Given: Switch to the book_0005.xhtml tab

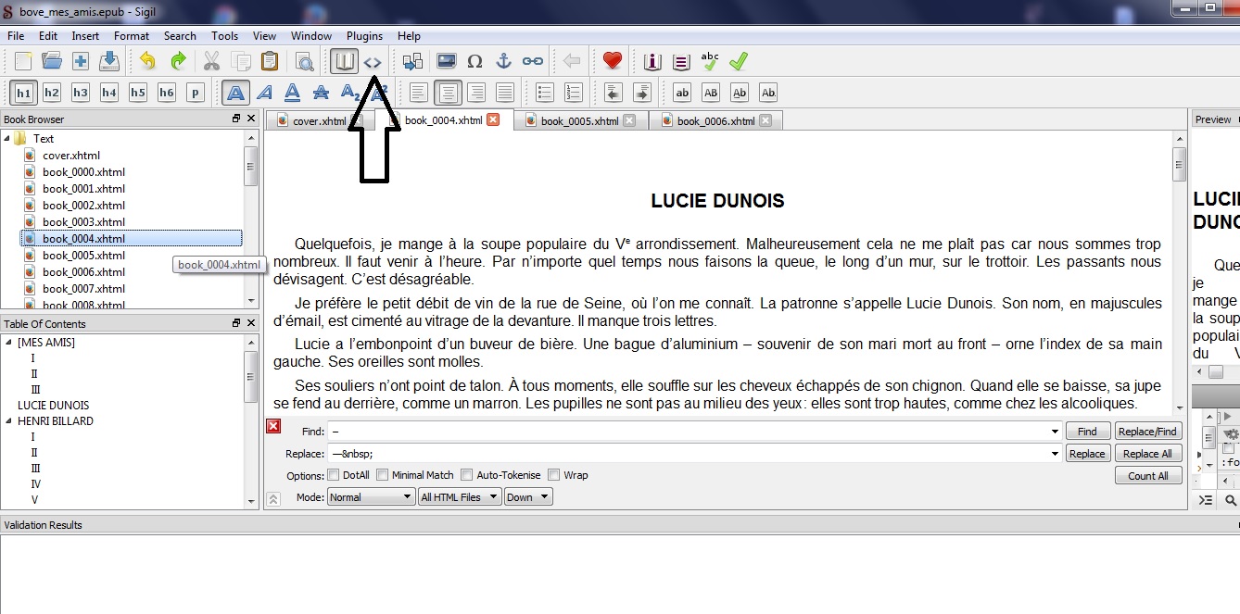Looking at the screenshot, I should tap(579, 121).
